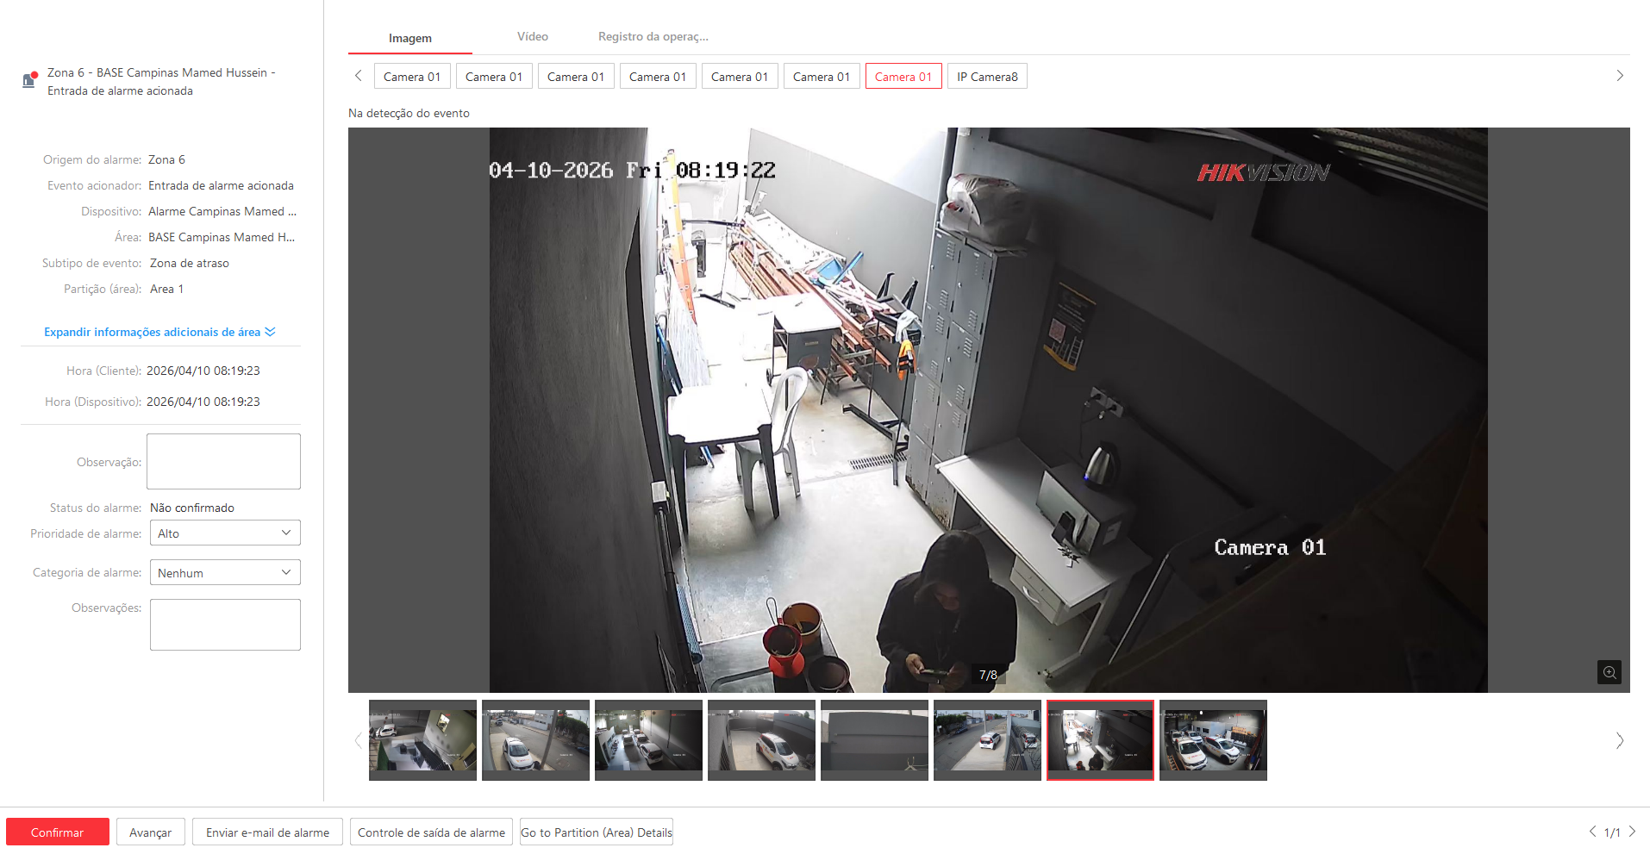Switch to the Vídeo tab
1650x854 pixels.
coord(532,37)
